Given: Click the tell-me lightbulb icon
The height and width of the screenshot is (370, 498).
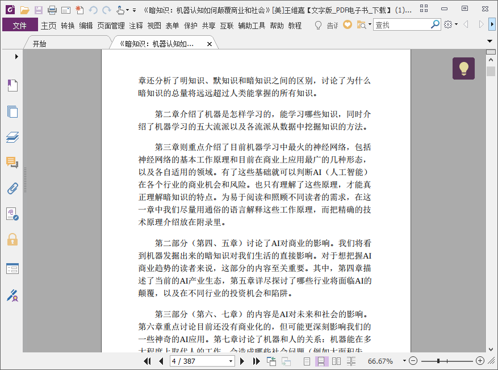Looking at the screenshot, I should coord(318,25).
